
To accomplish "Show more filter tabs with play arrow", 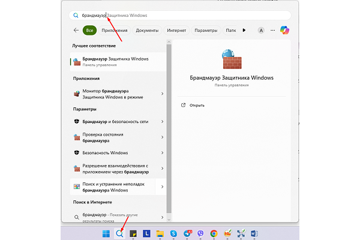I will click(244, 30).
